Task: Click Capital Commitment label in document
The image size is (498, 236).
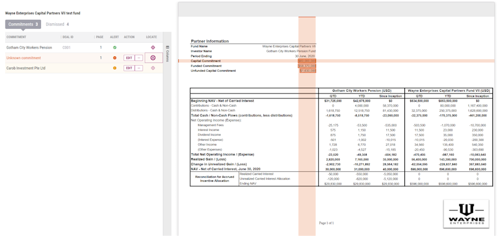Action: [205, 61]
